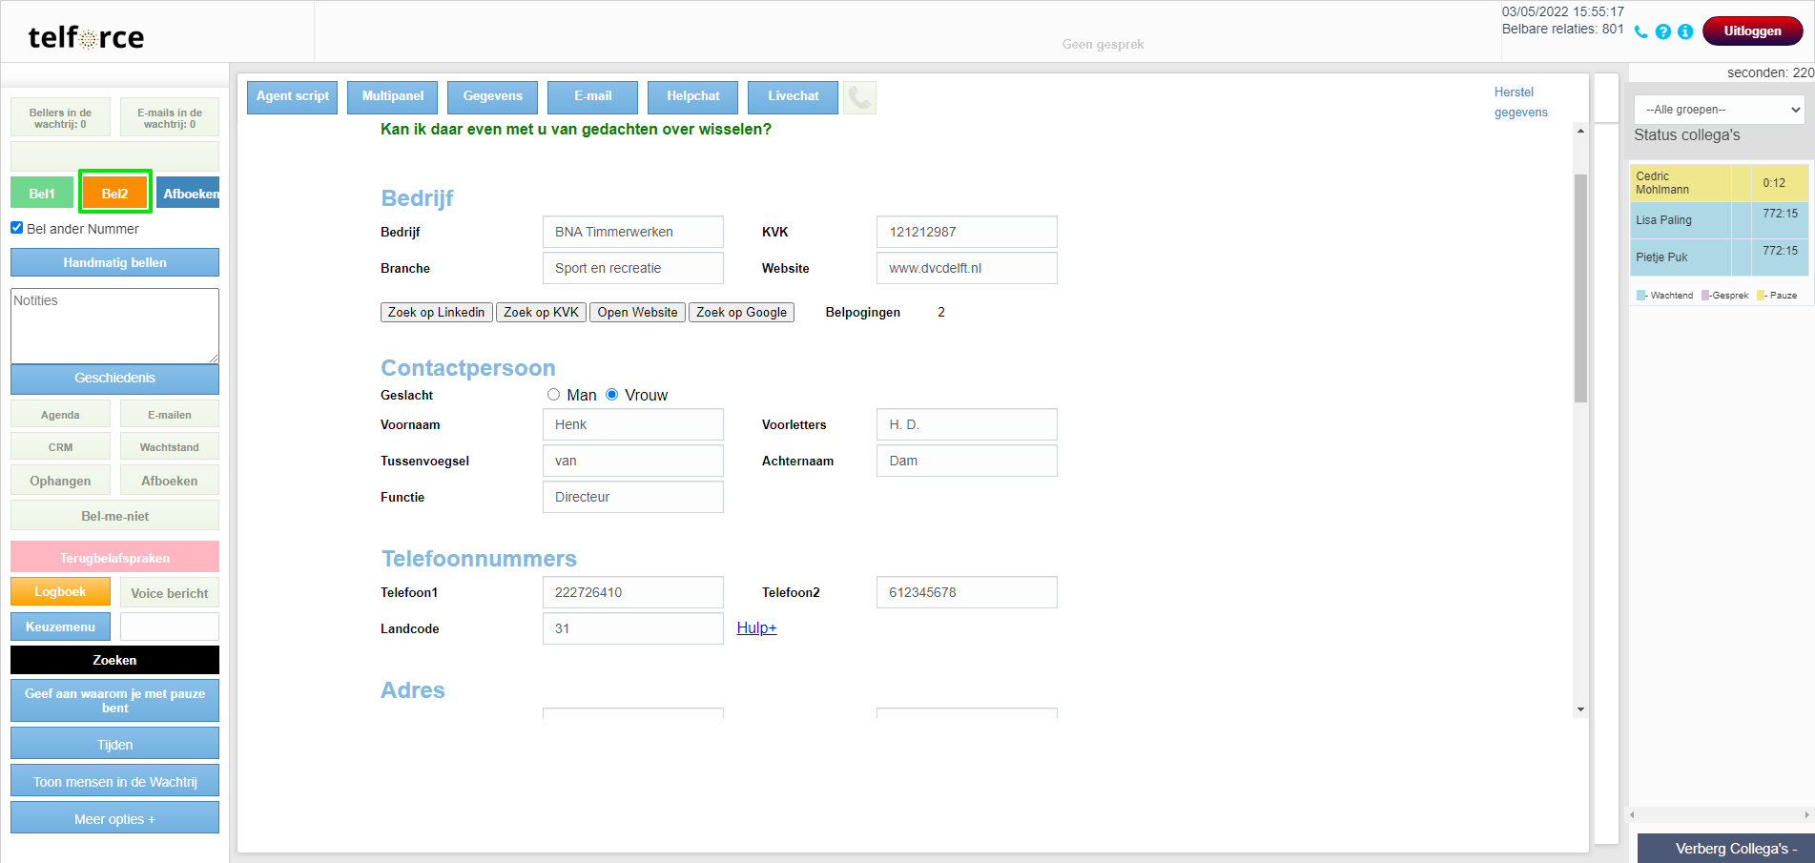
Task: Click the Herstel gegevens link
Action: [x=1520, y=102]
